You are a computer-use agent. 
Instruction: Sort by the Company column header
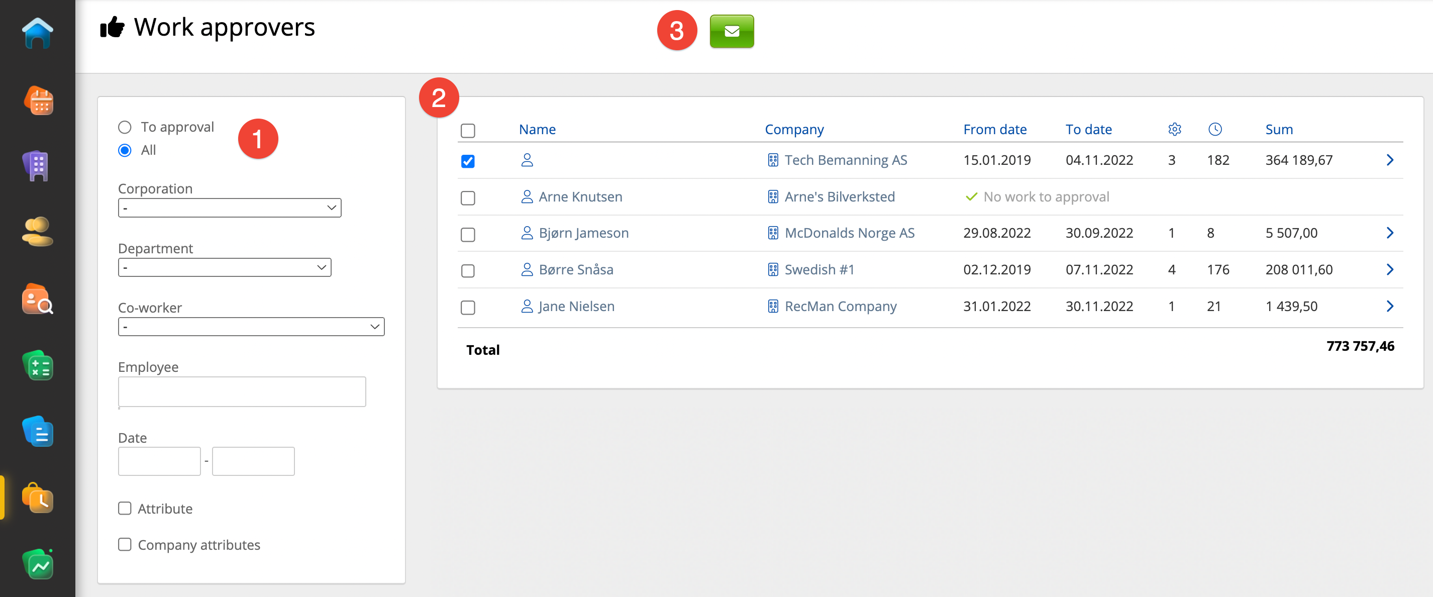pyautogui.click(x=793, y=130)
